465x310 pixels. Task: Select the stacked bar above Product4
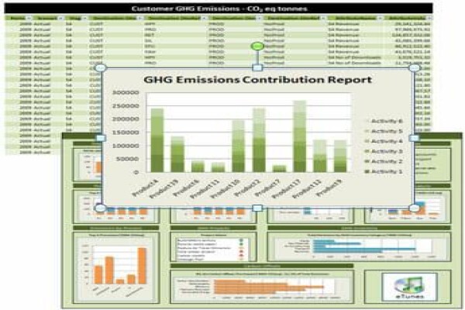tap(157, 140)
